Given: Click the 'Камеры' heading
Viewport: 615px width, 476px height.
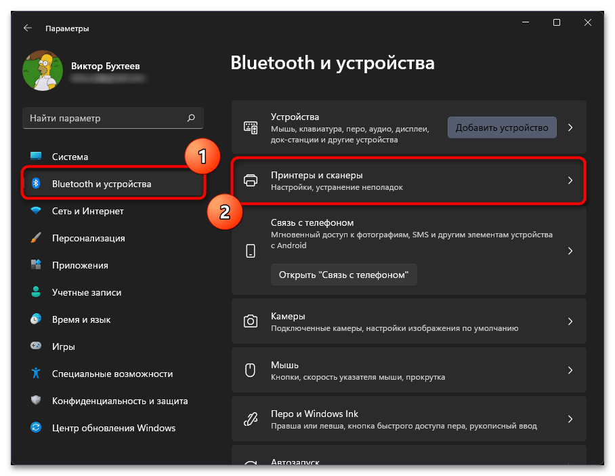Looking at the screenshot, I should [x=288, y=316].
